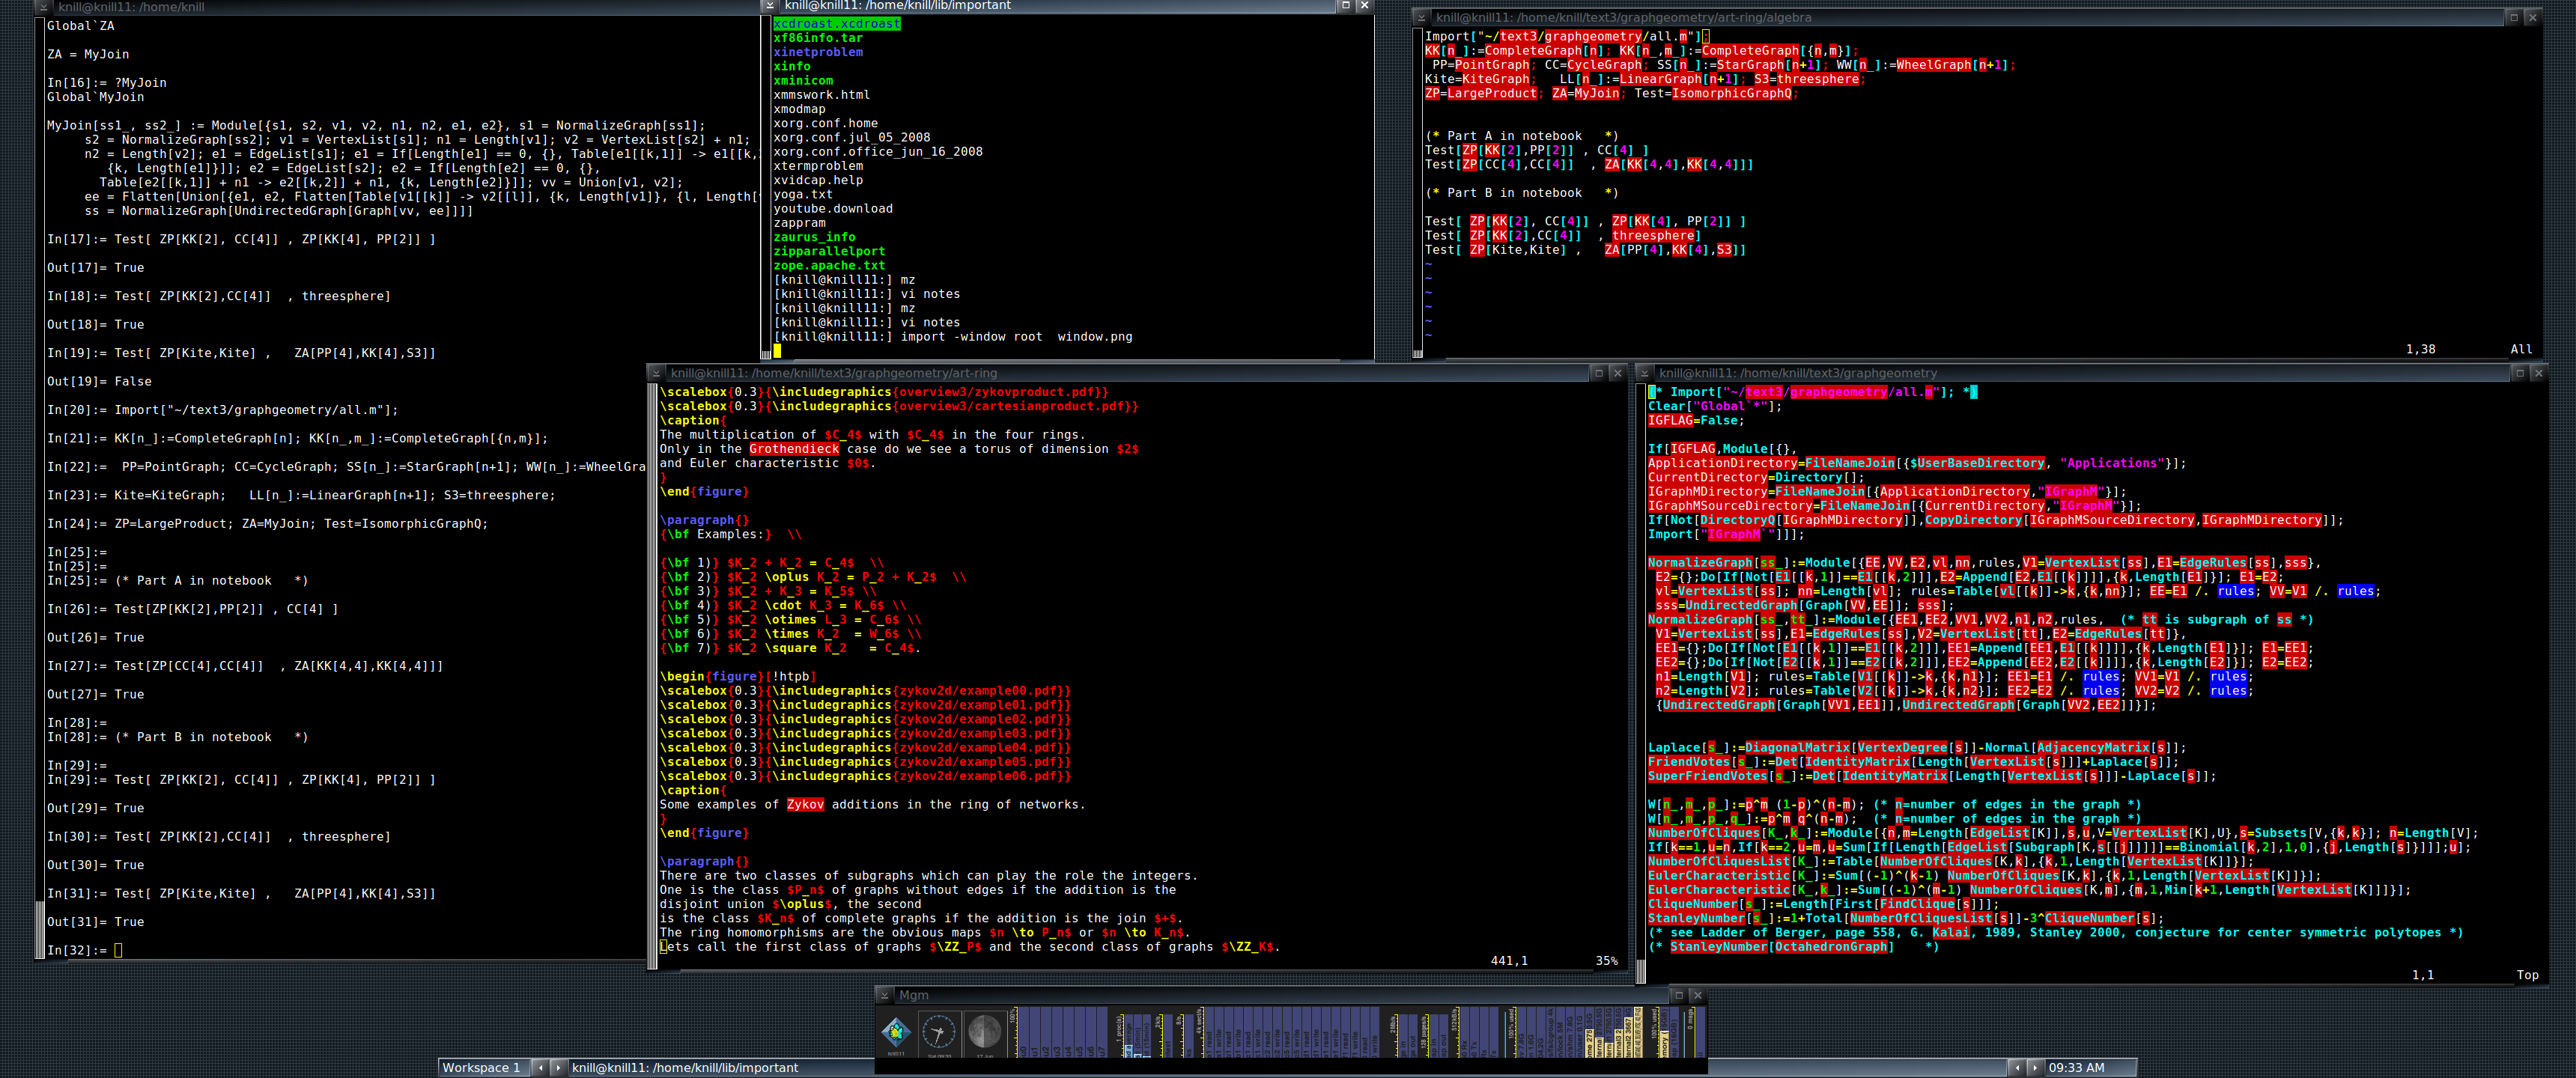Click the Workspace 1 label

click(x=482, y=1067)
